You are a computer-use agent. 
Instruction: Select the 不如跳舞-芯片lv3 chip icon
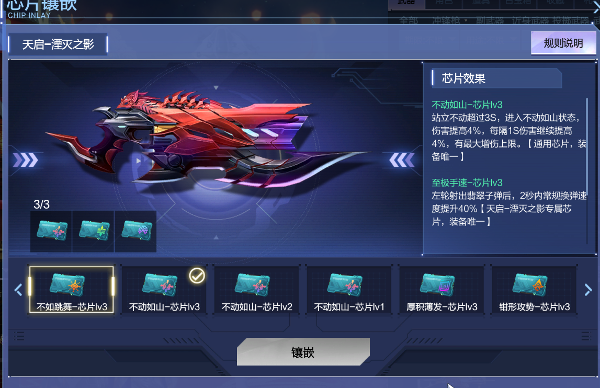pyautogui.click(x=67, y=284)
